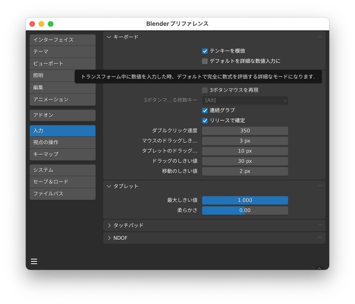This screenshot has height=304, width=355.
Task: Grab the タブレット panel drag handle
Action: (x=320, y=186)
